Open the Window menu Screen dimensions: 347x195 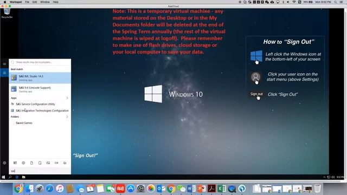tap(45, 2)
